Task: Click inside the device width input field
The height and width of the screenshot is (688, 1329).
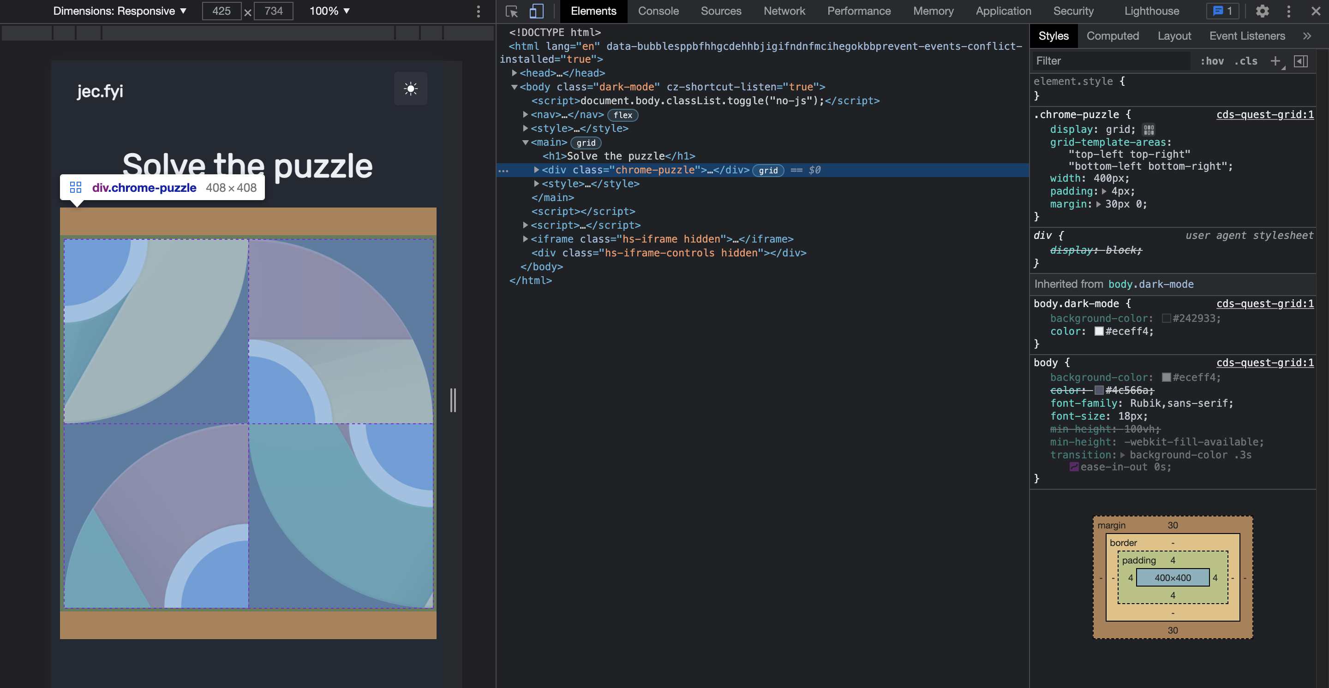Action: pos(221,11)
